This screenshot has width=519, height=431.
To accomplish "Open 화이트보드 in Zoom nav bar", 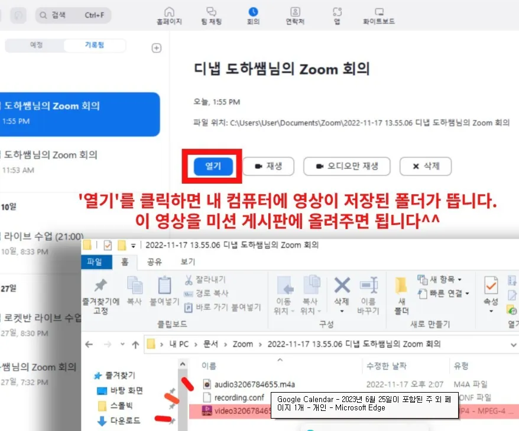I will click(x=379, y=15).
